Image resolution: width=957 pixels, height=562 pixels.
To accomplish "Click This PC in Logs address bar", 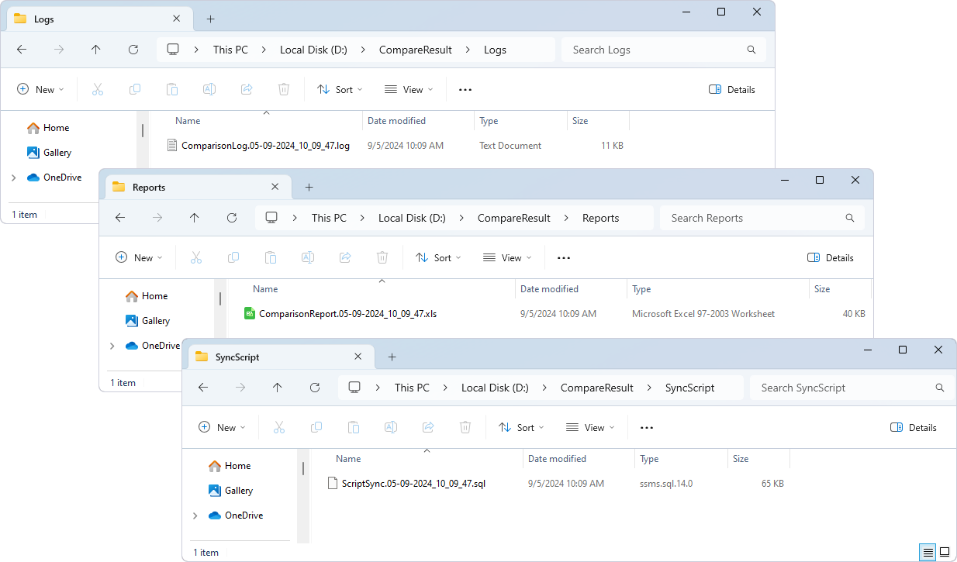I will pyautogui.click(x=230, y=50).
